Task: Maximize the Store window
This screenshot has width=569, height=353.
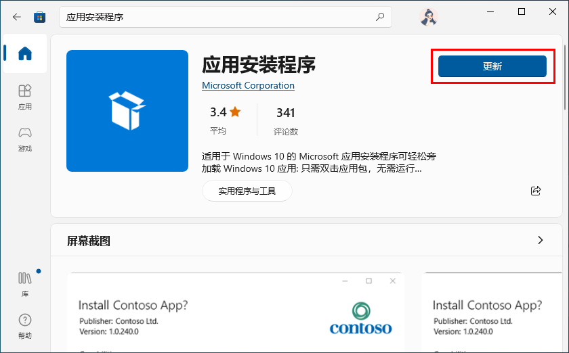Action: [x=522, y=12]
